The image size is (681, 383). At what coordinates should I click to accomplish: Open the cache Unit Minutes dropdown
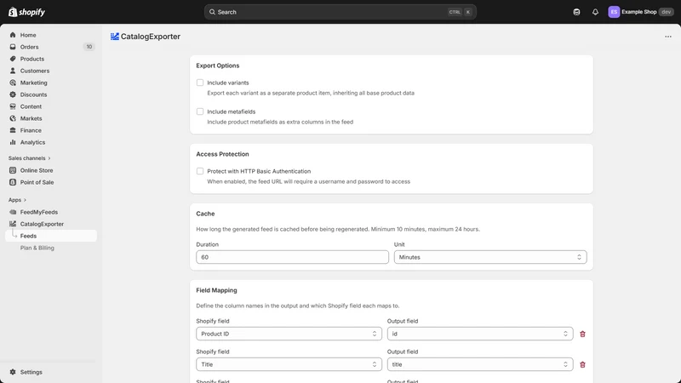point(490,257)
